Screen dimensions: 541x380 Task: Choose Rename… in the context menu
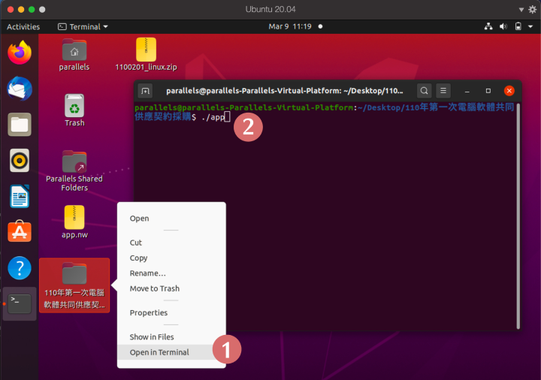(x=171, y=273)
